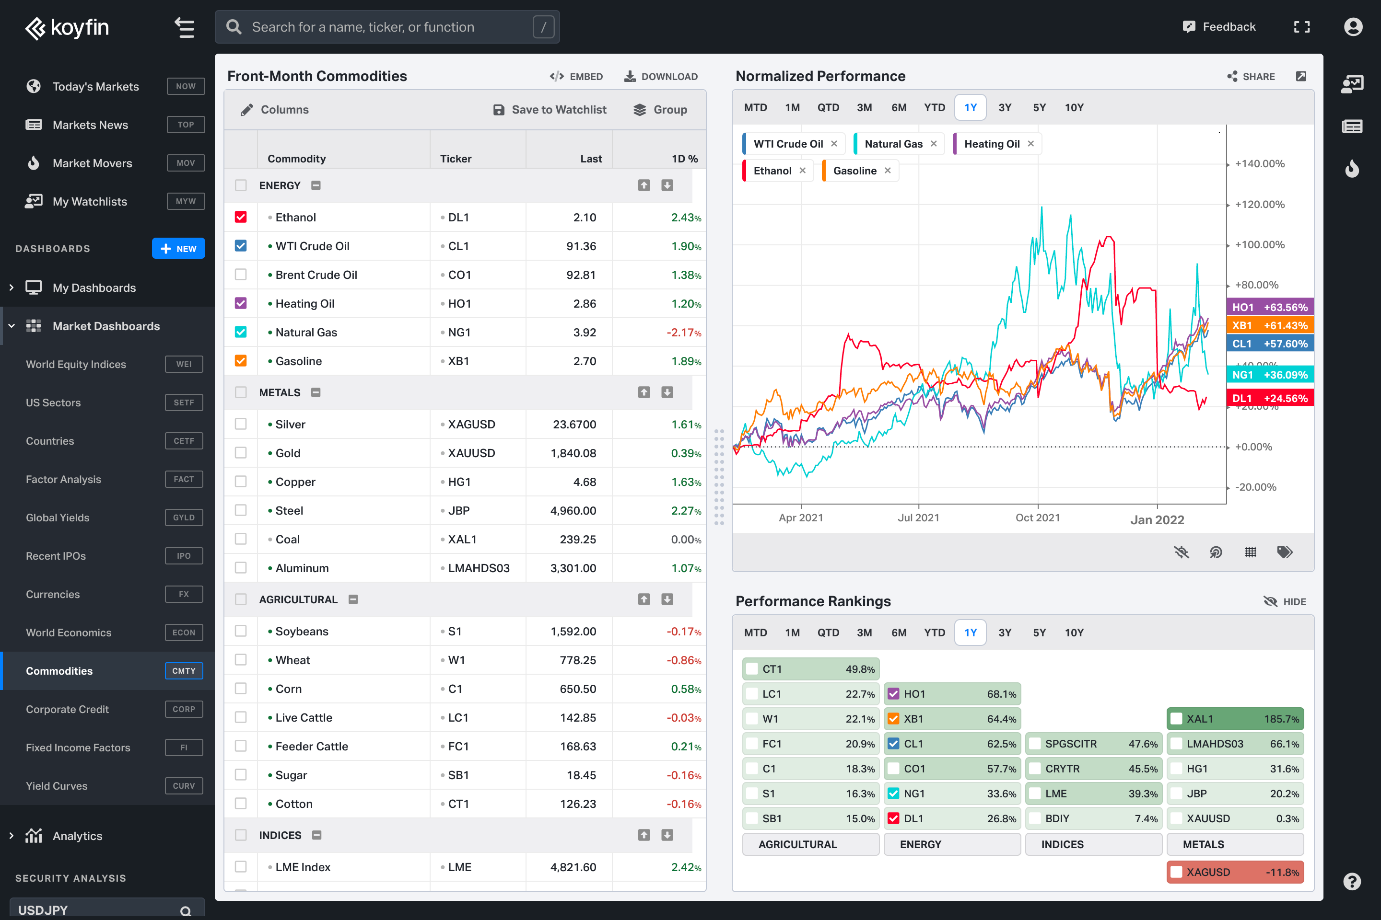Open chart in new window icon
This screenshot has width=1381, height=920.
(x=1301, y=76)
